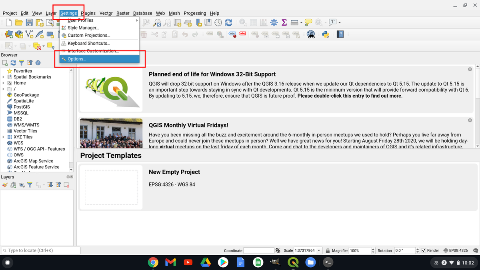480x270 pixels.
Task: Open Keyboard Shortcuts… settings
Action: [99, 43]
